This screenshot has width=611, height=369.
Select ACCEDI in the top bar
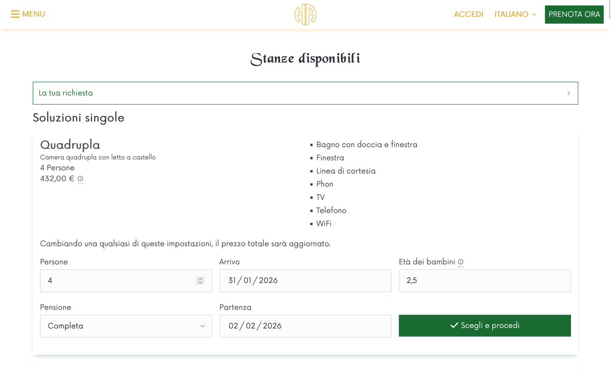[469, 14]
